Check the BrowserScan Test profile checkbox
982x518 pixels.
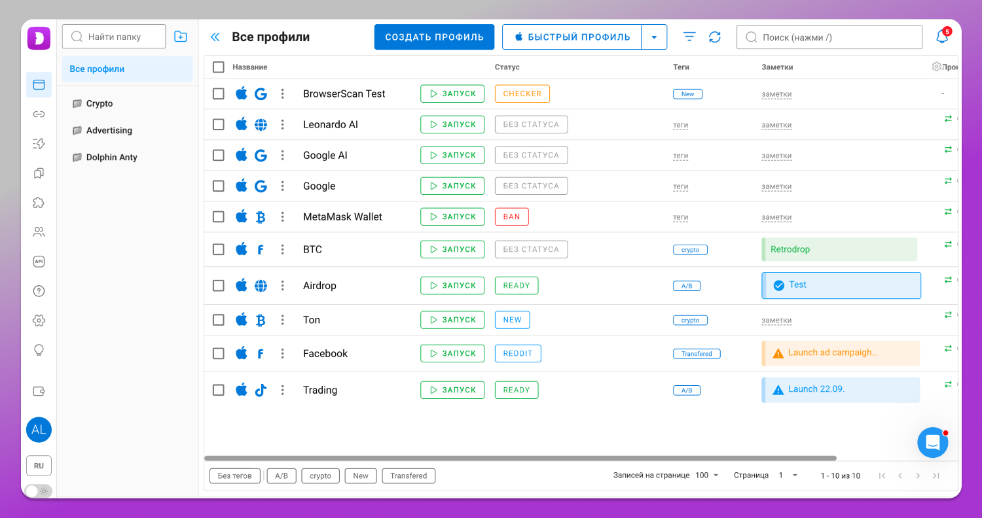coord(219,94)
